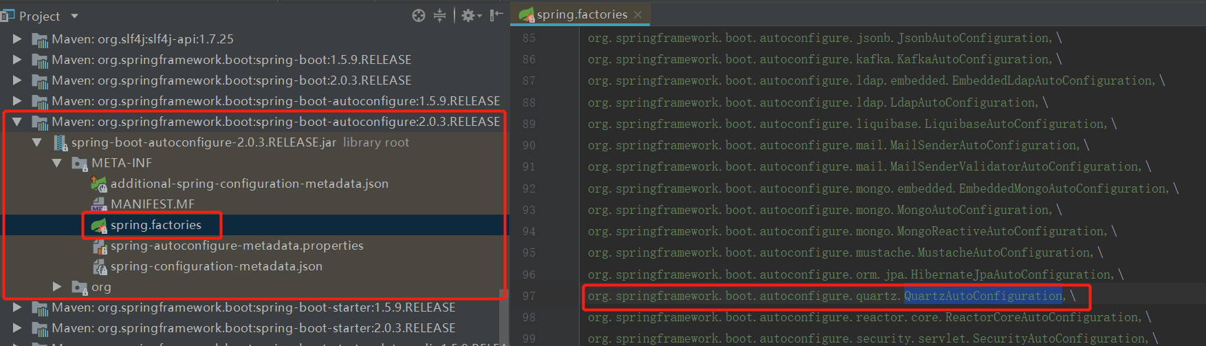The image size is (1206, 346).
Task: Click the jar library root icon
Action: click(x=60, y=143)
